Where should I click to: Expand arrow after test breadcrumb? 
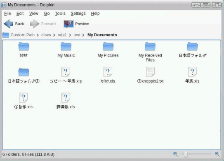point(83,35)
